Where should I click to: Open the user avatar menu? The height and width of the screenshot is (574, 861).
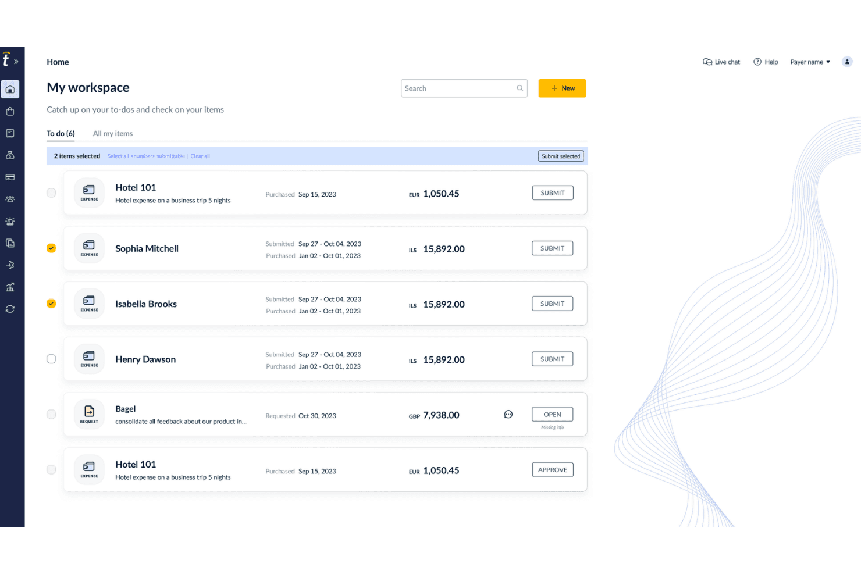coord(847,62)
